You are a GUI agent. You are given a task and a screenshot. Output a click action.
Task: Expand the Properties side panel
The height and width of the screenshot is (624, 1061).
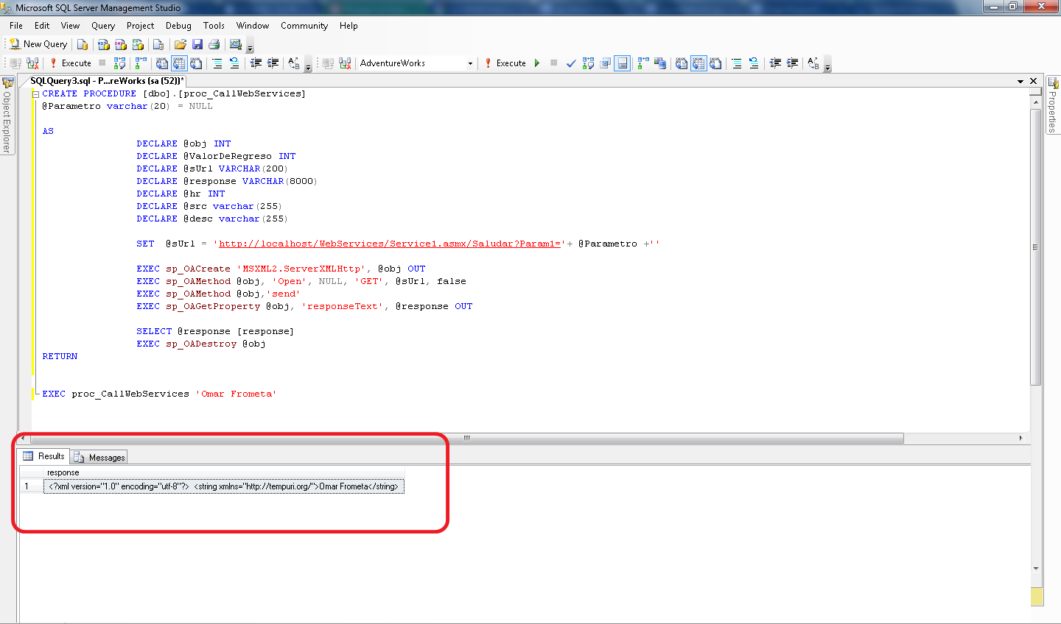[1053, 105]
